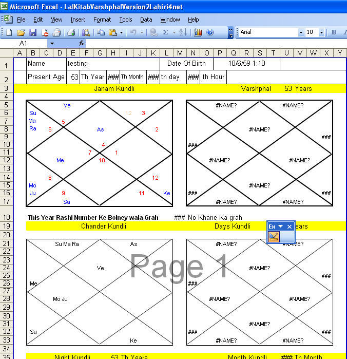
Task: Open the Name Box dropdown arrow
Action: pyautogui.click(x=52, y=44)
